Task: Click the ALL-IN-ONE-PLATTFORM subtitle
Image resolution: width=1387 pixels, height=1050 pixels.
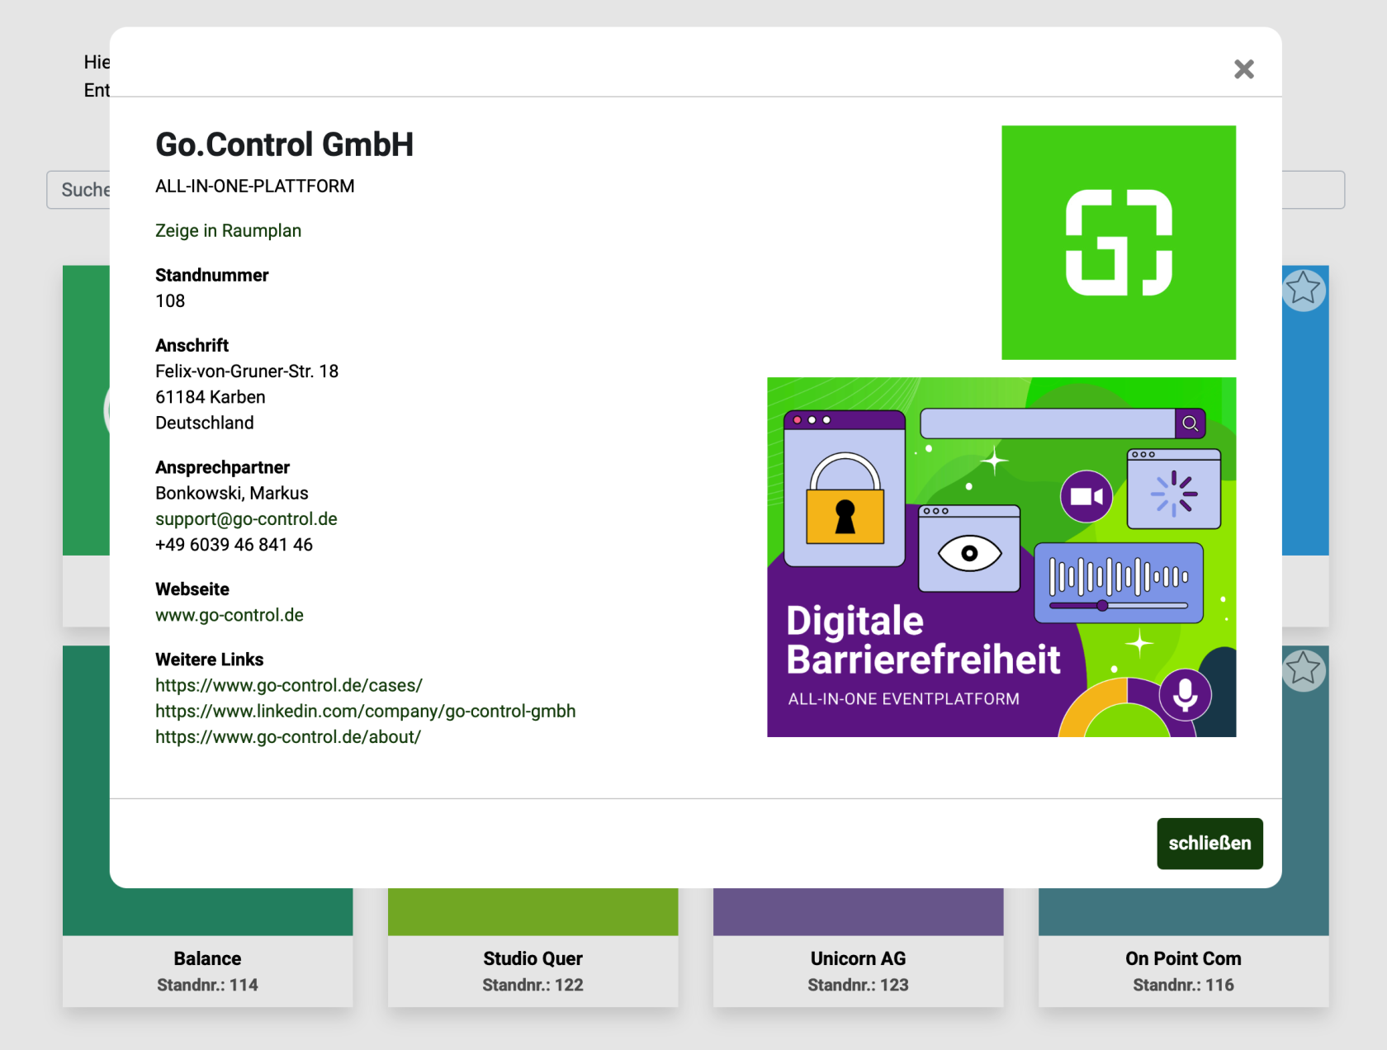Action: [255, 186]
